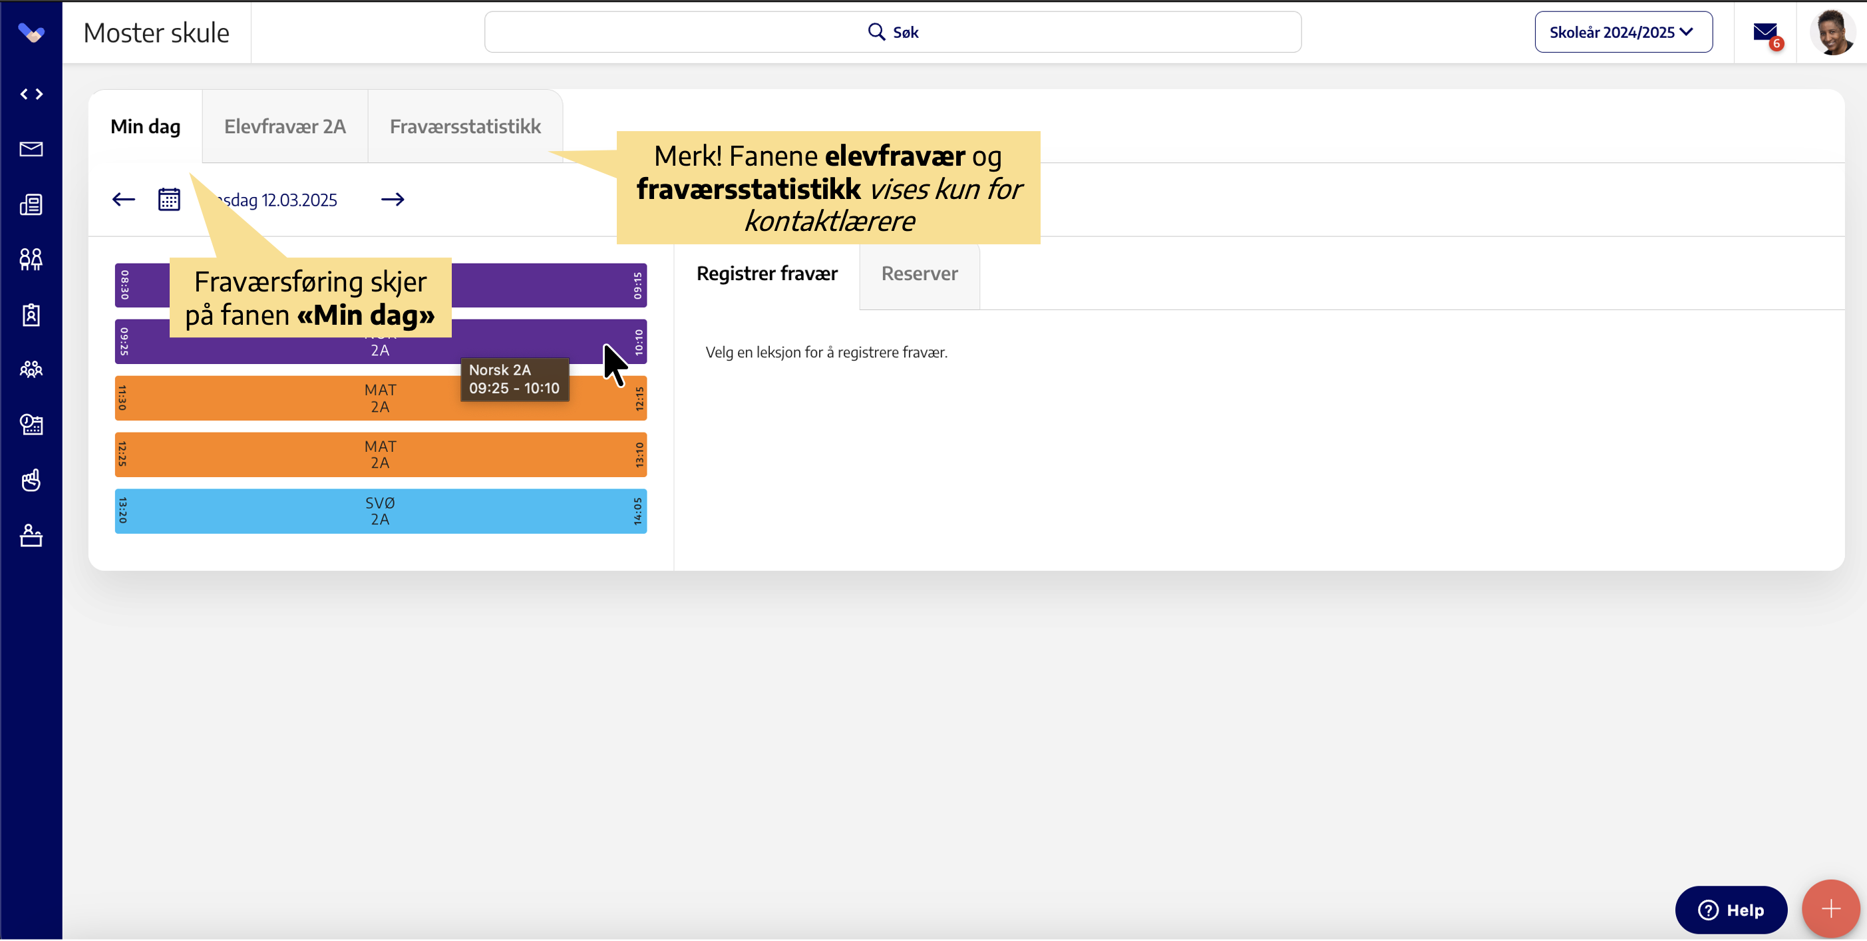
Task: Open the two-persons students sidebar icon
Action: (x=31, y=259)
